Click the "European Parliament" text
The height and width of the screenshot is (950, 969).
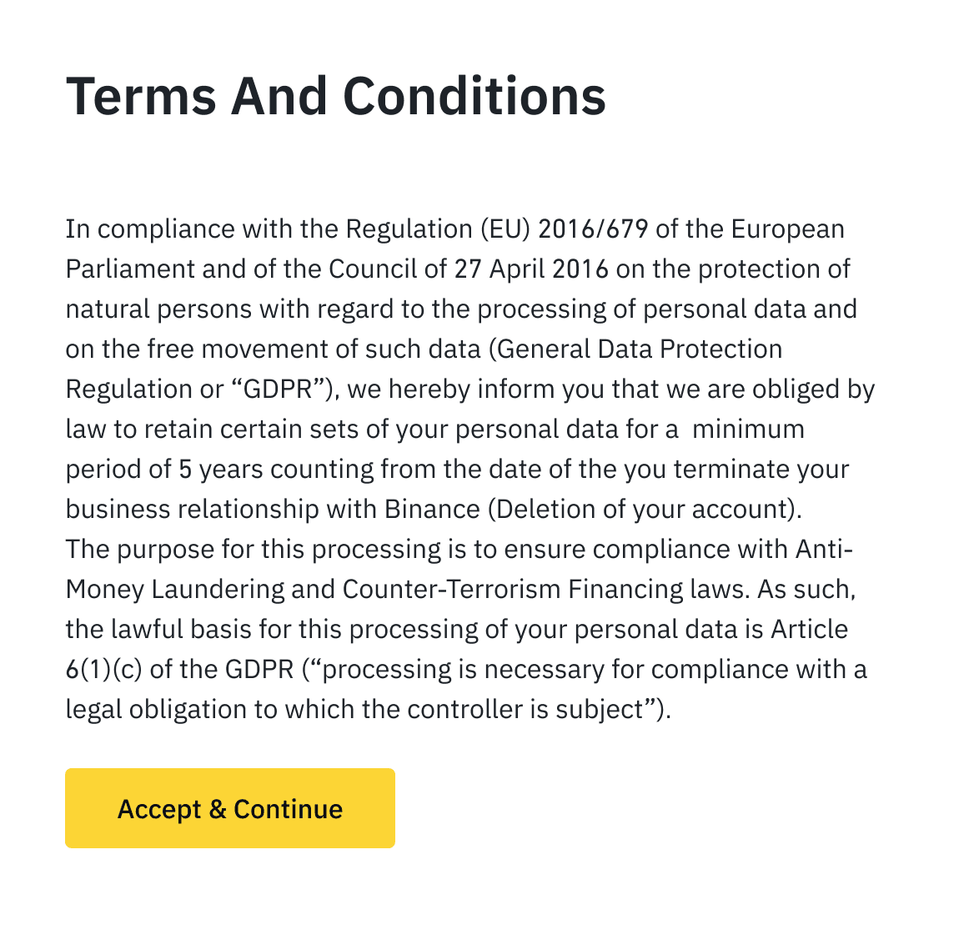point(787,229)
